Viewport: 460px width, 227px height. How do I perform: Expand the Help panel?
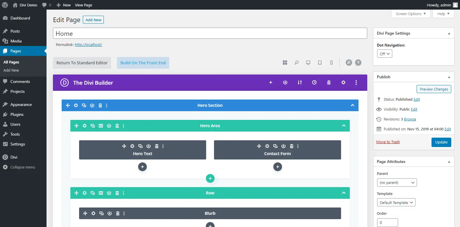coord(443,14)
